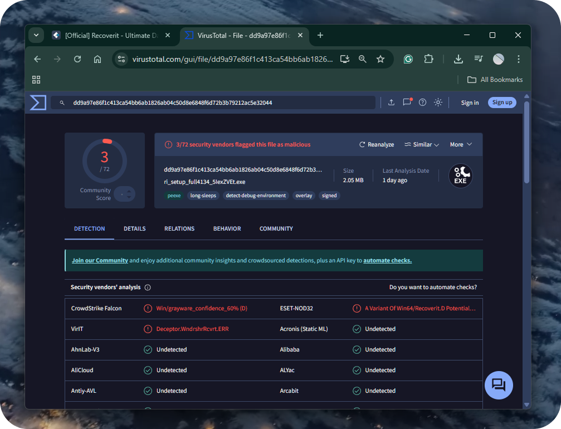561x429 pixels.
Task: Open a new browser tab
Action: (320, 35)
